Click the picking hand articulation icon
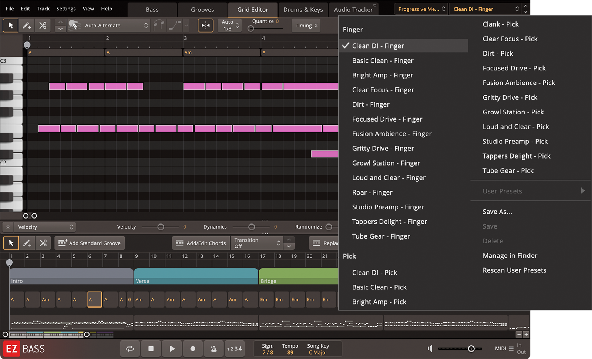The width and height of the screenshot is (592, 359). click(x=74, y=25)
